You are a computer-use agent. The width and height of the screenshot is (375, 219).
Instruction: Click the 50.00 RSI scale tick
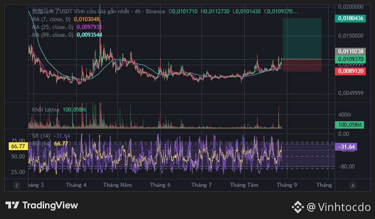pyautogui.click(x=18, y=157)
